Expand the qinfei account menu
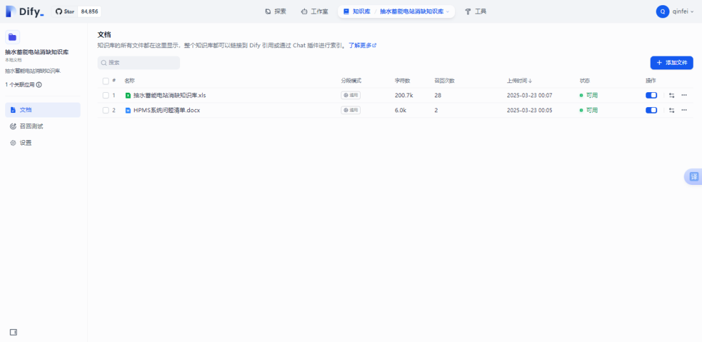Image resolution: width=702 pixels, height=342 pixels. click(x=682, y=12)
